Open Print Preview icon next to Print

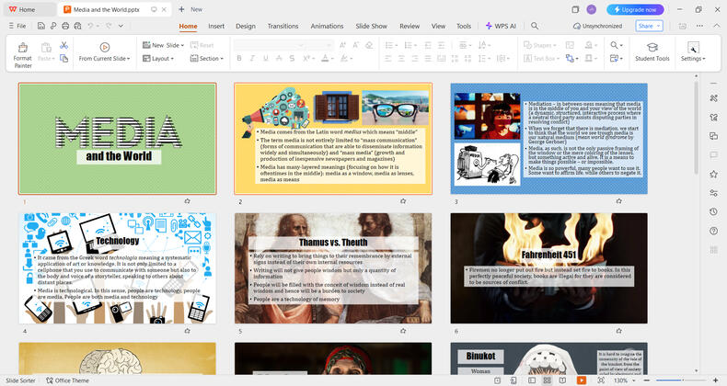pyautogui.click(x=77, y=26)
